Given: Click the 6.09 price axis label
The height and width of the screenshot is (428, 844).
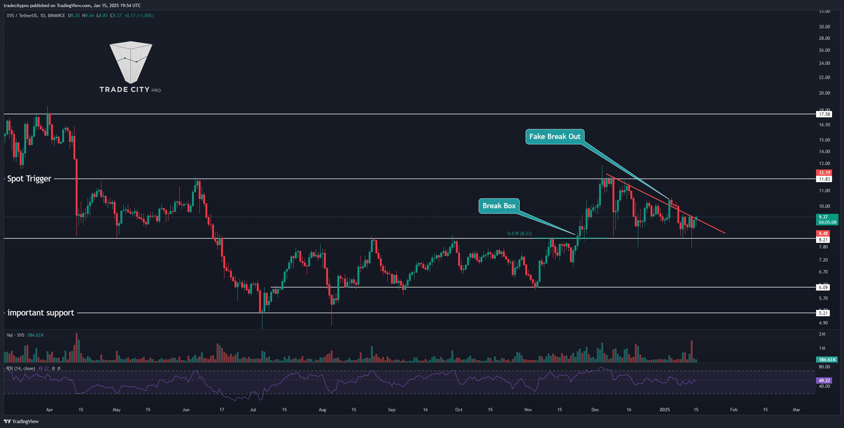Looking at the screenshot, I should (x=823, y=288).
